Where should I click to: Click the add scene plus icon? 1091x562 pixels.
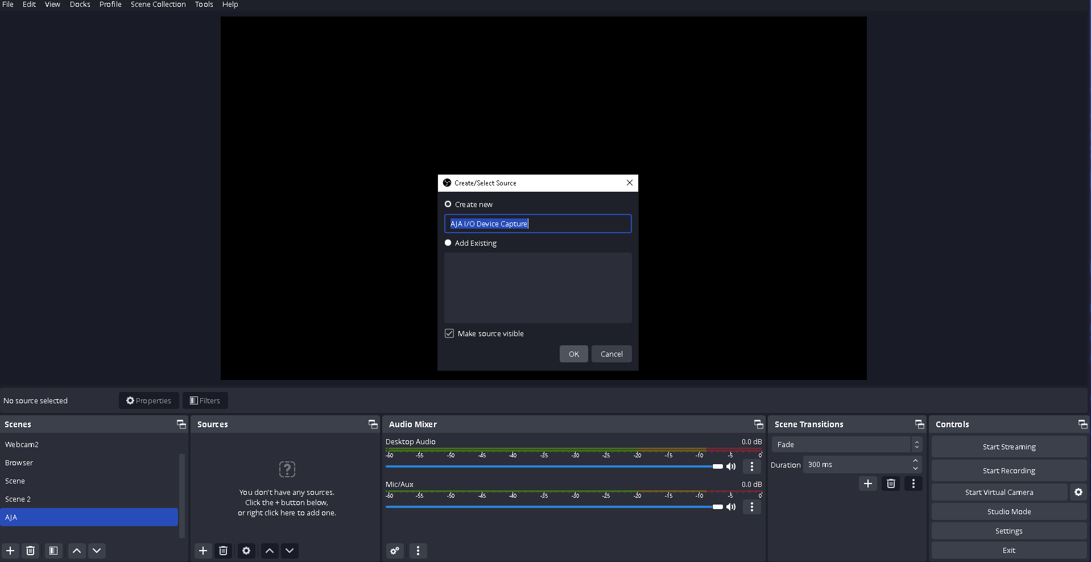10,551
